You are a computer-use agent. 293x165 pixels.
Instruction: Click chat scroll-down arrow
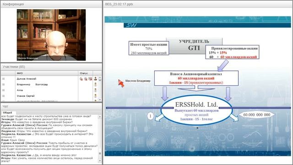[100, 161]
